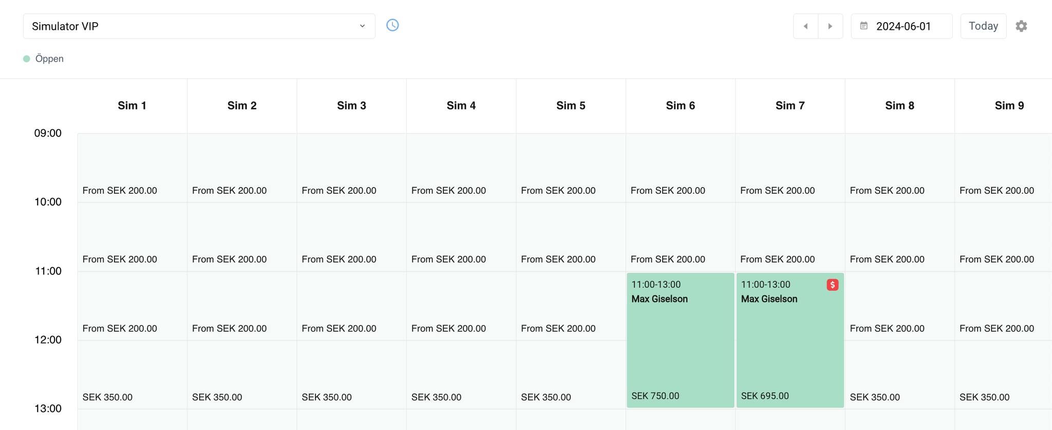
Task: Book Sim 4 slot at 10:00
Action: [x=461, y=237]
